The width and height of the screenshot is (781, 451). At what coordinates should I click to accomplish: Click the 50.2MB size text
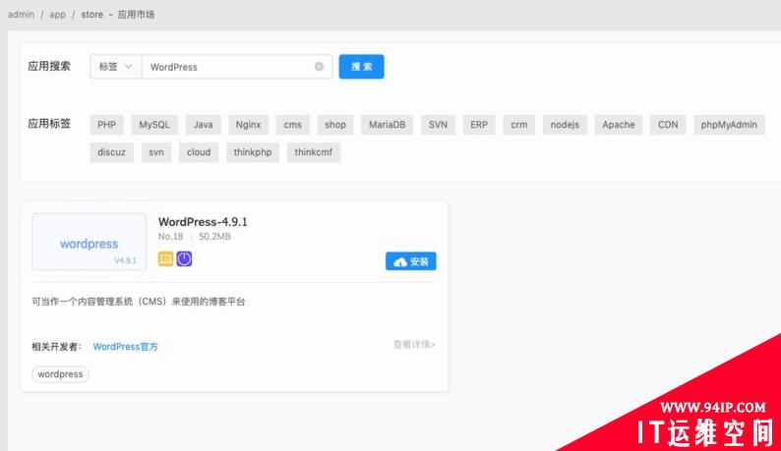(x=214, y=237)
